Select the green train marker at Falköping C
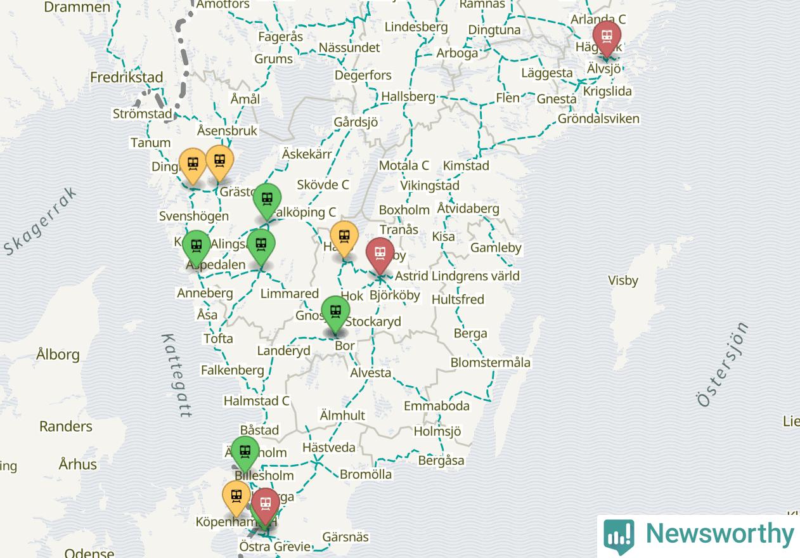 (267, 200)
